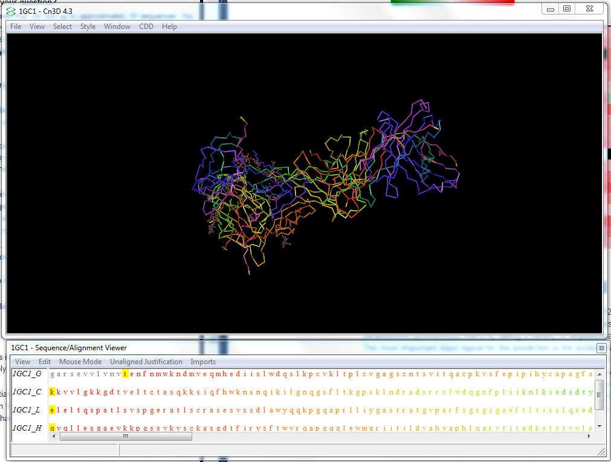The image size is (611, 462).
Task: Close the Sequence/Alignment Viewer window
Action: (601, 348)
